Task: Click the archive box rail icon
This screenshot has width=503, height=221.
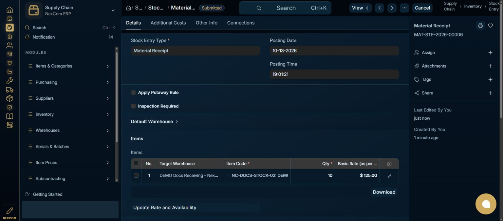Action: tap(9, 19)
